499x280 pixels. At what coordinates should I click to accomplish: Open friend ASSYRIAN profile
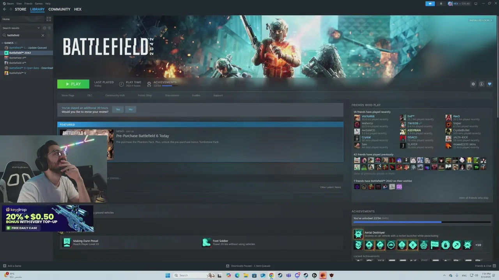coord(414,130)
